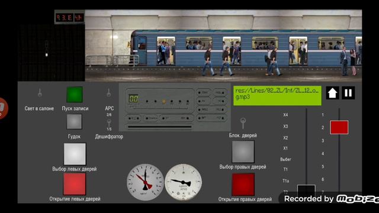The width and height of the screenshot is (379, 213).
Task: Click the Дешифратор label
Action: (109, 137)
